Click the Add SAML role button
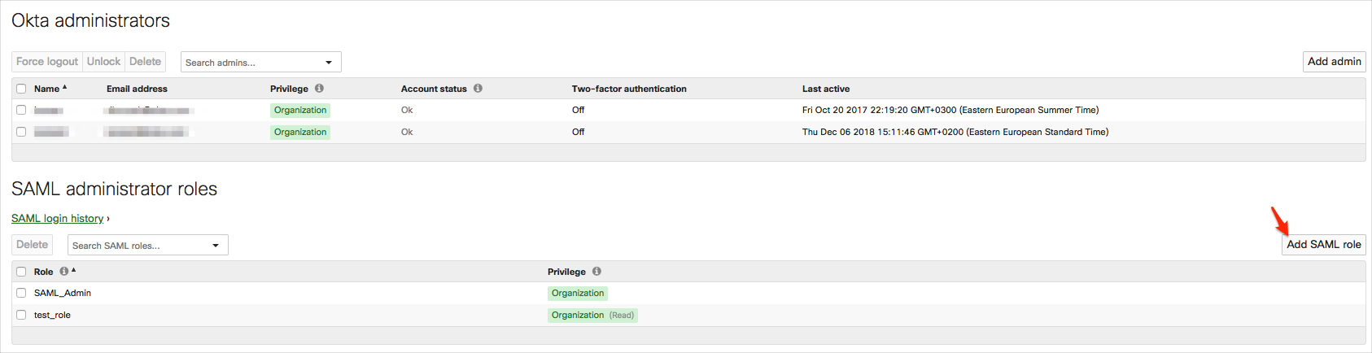This screenshot has width=1372, height=353. pos(1323,245)
